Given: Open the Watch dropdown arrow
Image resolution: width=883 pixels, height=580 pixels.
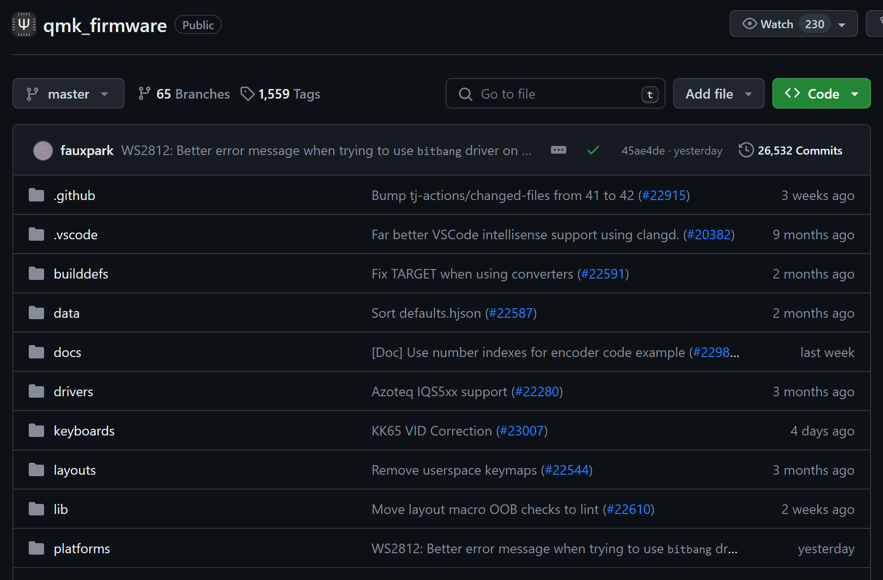Looking at the screenshot, I should (x=842, y=25).
